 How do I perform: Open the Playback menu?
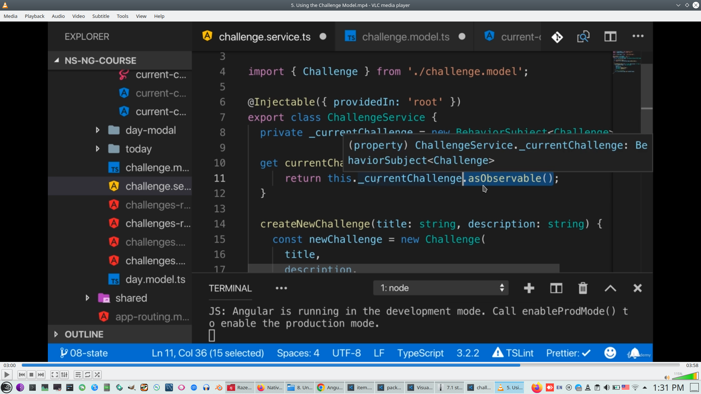(34, 16)
